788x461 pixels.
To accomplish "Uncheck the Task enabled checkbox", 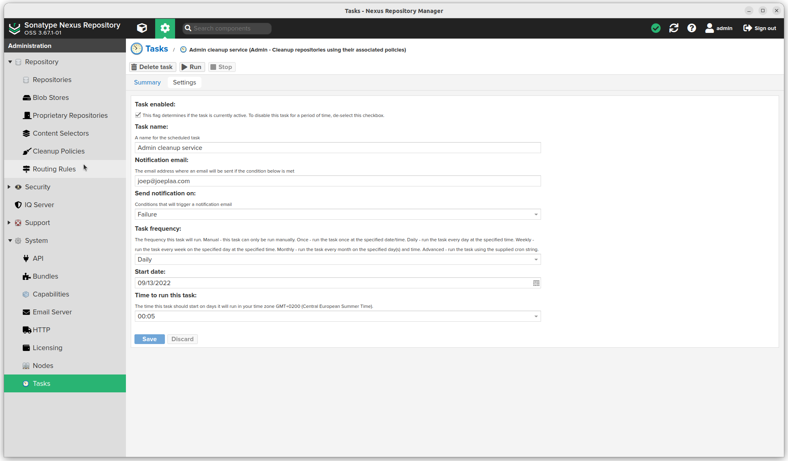I will (x=138, y=115).
